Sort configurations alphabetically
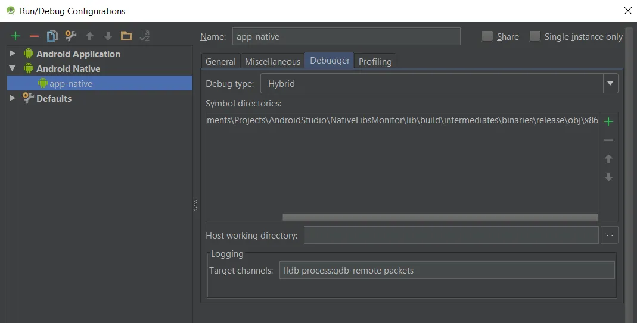The height and width of the screenshot is (323, 637). pos(145,36)
